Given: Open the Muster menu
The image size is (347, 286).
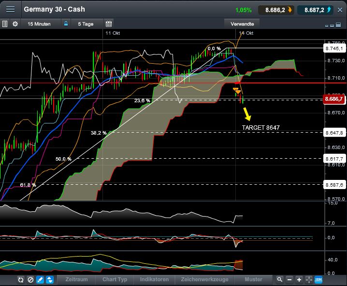Looking at the screenshot, I should pyautogui.click(x=254, y=279).
